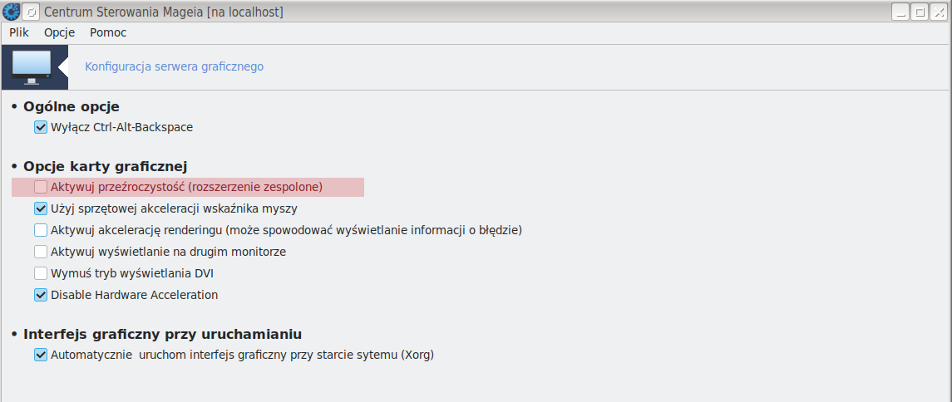Image resolution: width=952 pixels, height=402 pixels.
Task: Uncheck Disable Hardware Acceleration
Action: click(41, 296)
